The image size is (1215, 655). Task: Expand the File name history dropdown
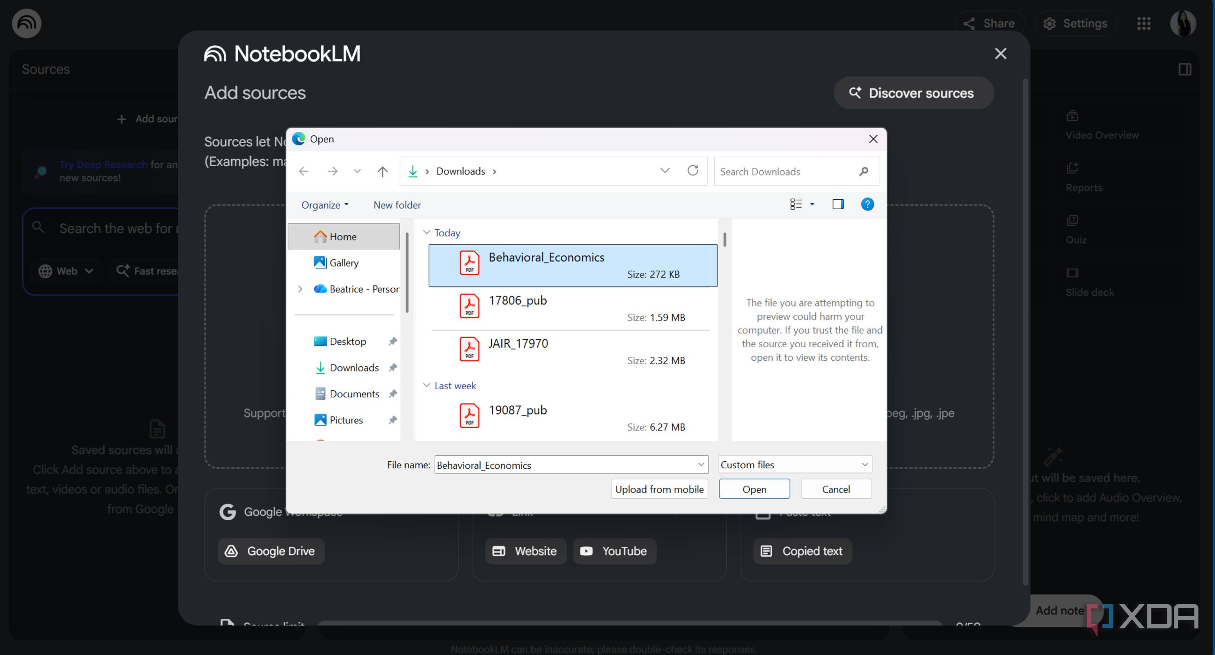[x=701, y=465]
